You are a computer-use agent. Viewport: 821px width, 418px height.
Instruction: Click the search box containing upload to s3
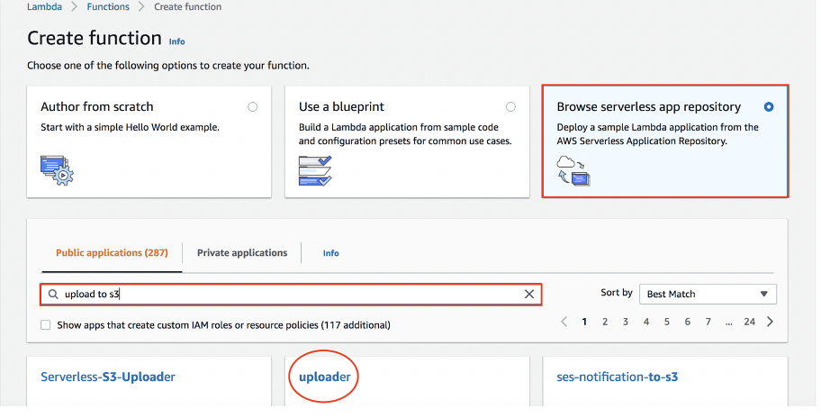coord(291,295)
